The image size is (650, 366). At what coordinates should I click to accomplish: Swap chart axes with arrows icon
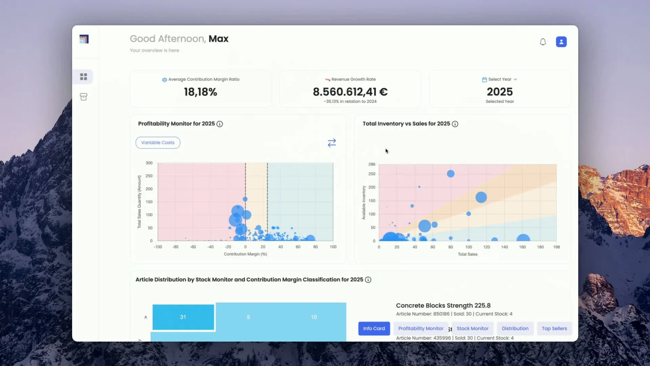click(331, 143)
